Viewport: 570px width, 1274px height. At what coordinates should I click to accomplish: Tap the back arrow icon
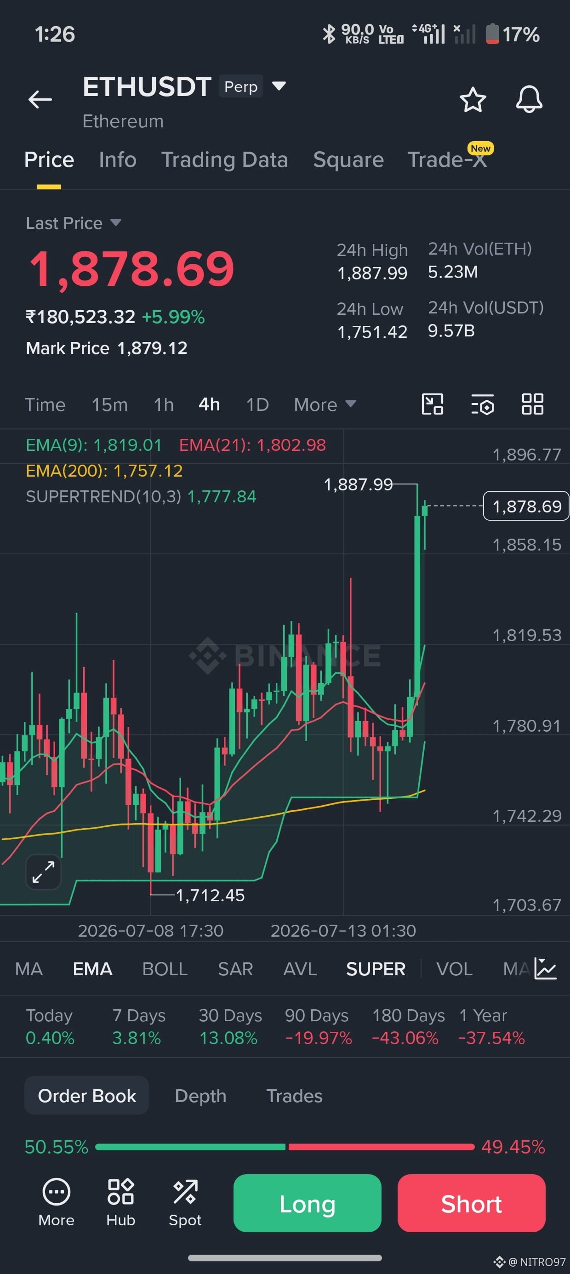point(40,99)
